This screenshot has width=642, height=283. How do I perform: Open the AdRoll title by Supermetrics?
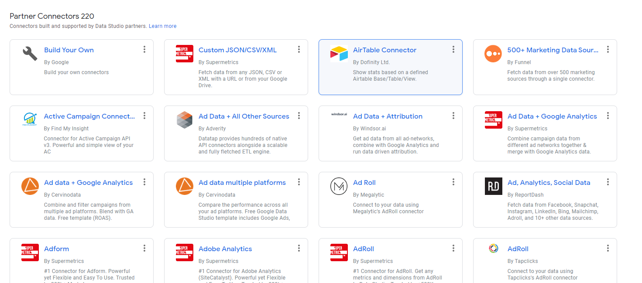coord(364,249)
